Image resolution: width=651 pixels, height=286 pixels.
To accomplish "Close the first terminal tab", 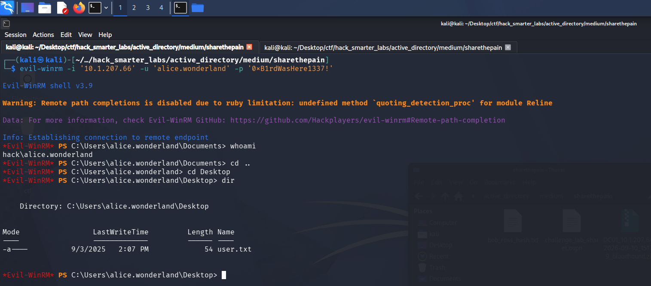I will pyautogui.click(x=249, y=47).
